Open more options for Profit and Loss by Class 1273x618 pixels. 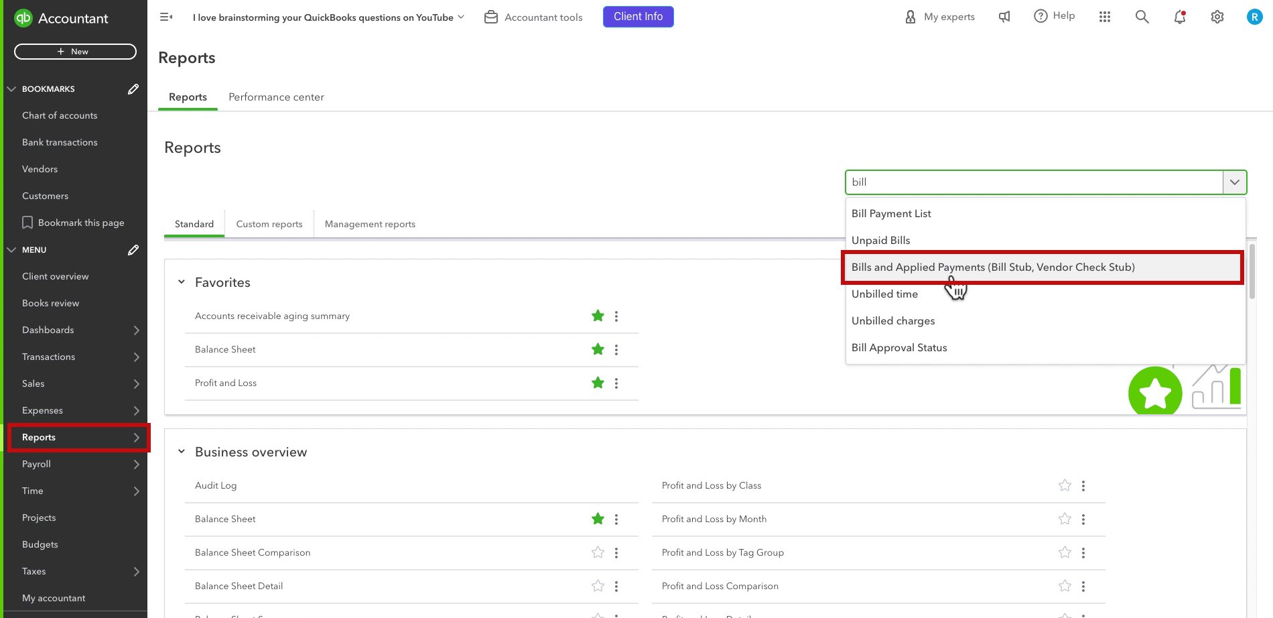coord(1083,486)
